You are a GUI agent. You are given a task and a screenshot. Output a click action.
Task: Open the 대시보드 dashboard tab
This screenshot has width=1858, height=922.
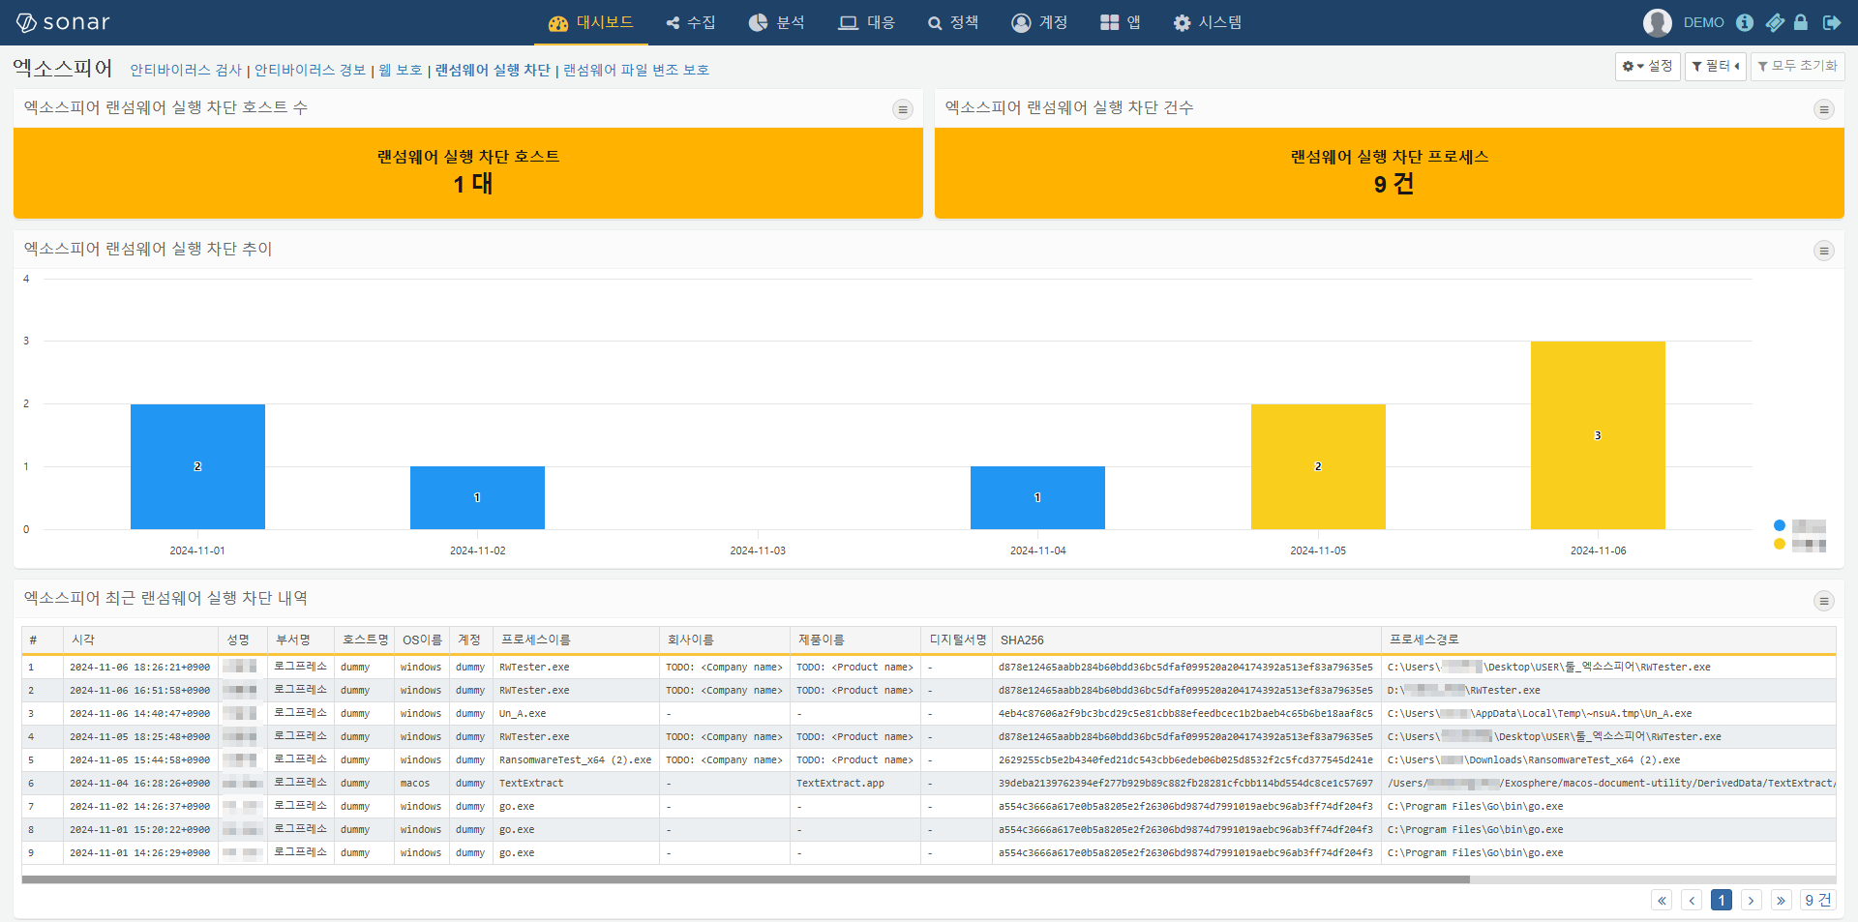coord(591,22)
